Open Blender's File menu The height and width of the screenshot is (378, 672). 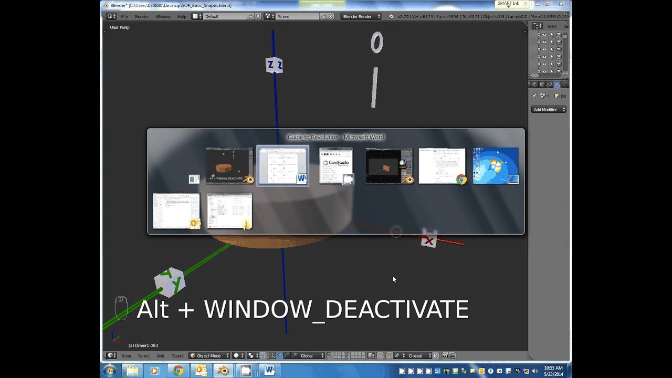pos(124,16)
